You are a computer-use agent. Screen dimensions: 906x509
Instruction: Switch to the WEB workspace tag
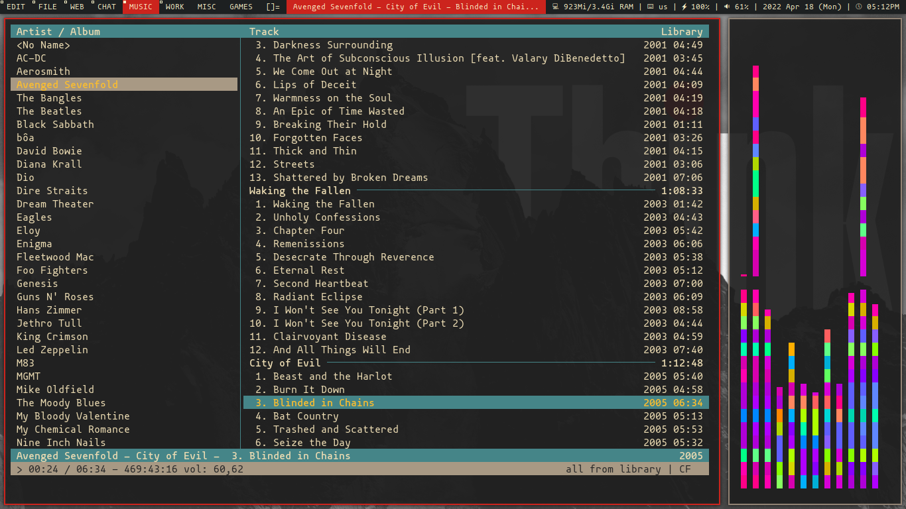coord(77,7)
